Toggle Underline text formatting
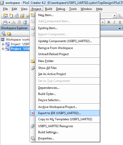 [x=120, y=22]
